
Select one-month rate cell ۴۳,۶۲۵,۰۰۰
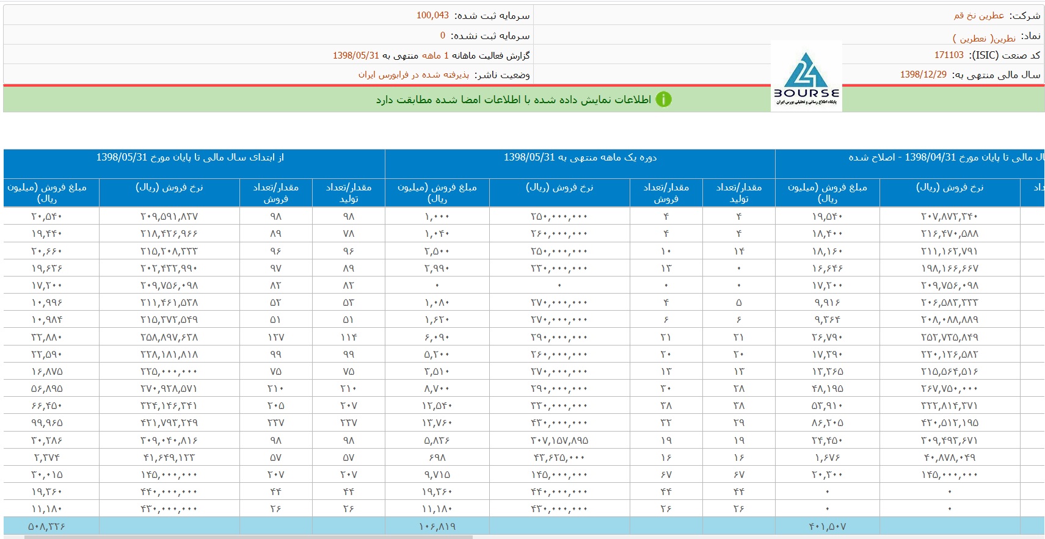click(x=559, y=457)
